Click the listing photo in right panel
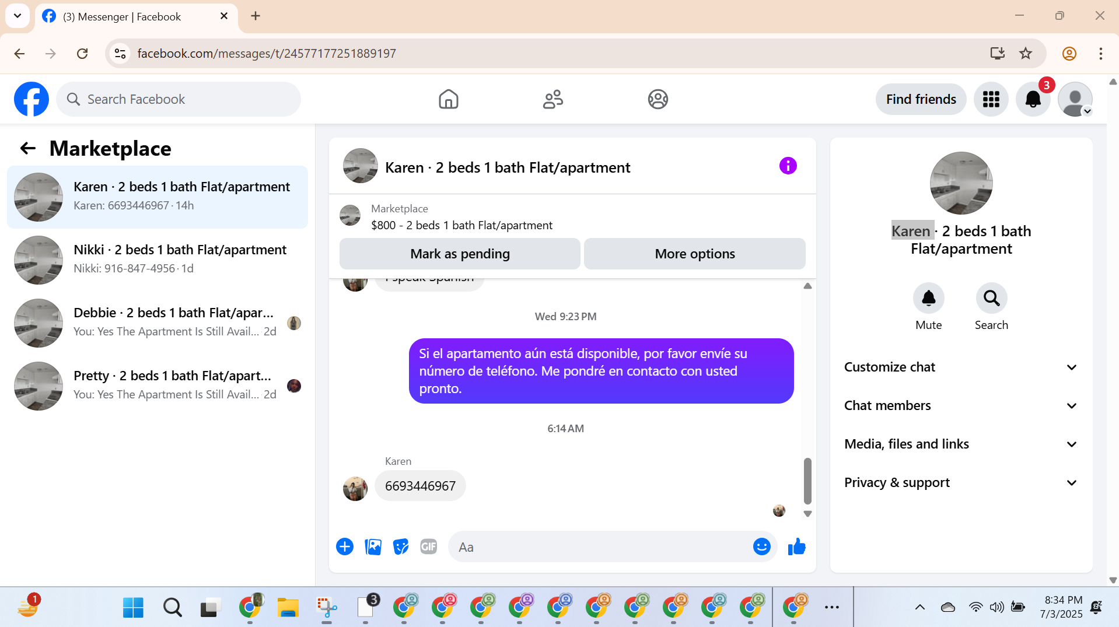The height and width of the screenshot is (627, 1119). click(x=961, y=183)
